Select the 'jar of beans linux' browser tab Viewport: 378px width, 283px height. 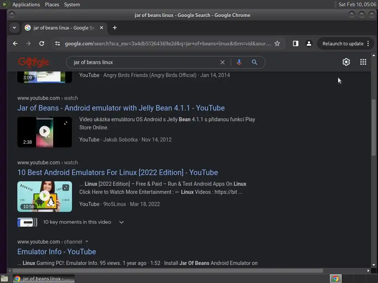point(64,28)
